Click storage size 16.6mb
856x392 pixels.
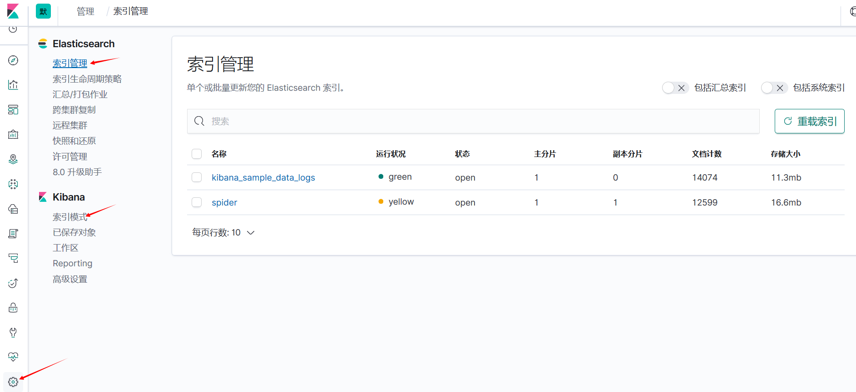coord(786,202)
